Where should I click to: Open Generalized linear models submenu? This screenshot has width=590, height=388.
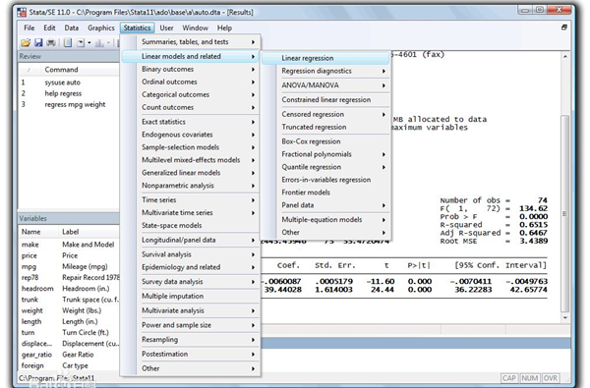[x=190, y=173]
